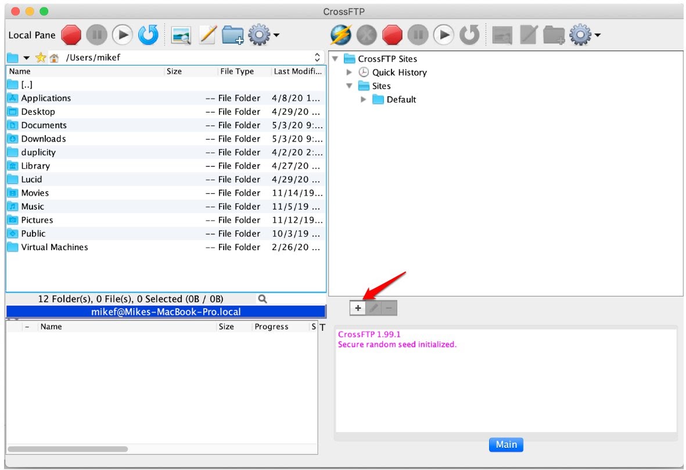
Task: Pause transfers using the Local Pane pause icon
Action: pos(96,35)
